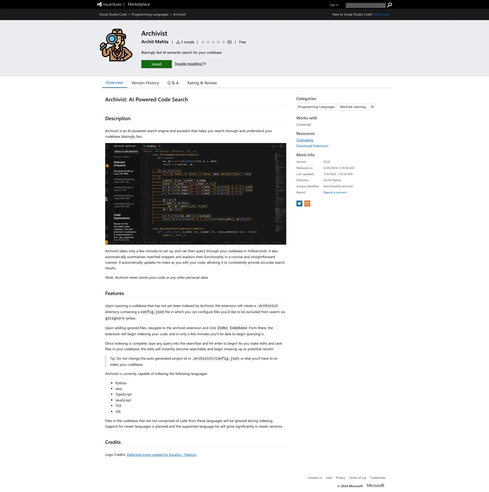Click TypeScript in supported languages list

pos(123,395)
